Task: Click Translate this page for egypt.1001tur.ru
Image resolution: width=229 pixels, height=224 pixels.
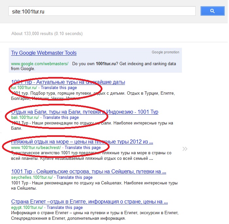Action: (65, 208)
